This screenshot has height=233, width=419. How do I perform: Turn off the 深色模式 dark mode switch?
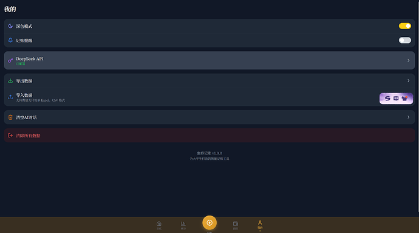405,26
